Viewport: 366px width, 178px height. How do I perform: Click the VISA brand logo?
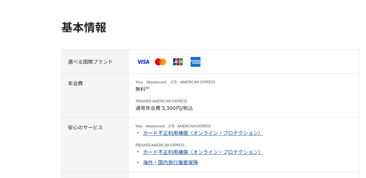pos(143,62)
